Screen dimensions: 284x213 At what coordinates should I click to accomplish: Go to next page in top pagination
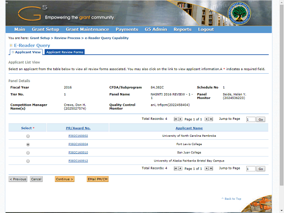pos(206,119)
